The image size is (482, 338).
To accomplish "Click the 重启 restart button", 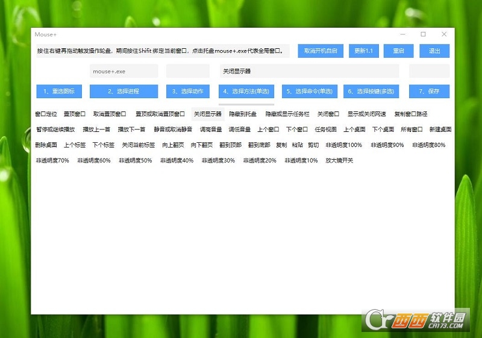I will pos(398,51).
